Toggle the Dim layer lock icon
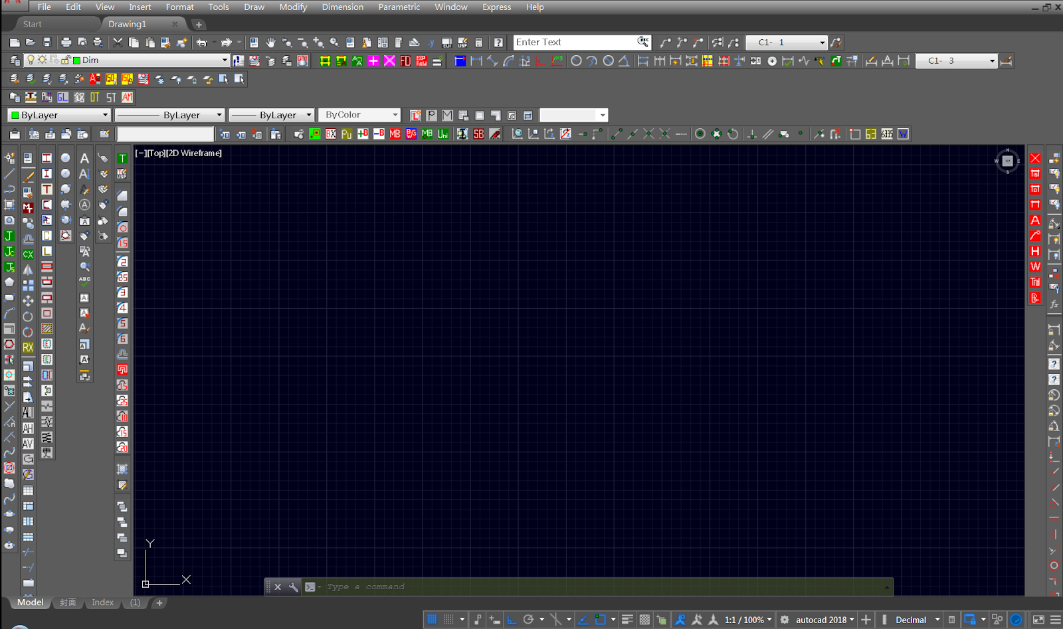Image resolution: width=1063 pixels, height=629 pixels. [66, 60]
